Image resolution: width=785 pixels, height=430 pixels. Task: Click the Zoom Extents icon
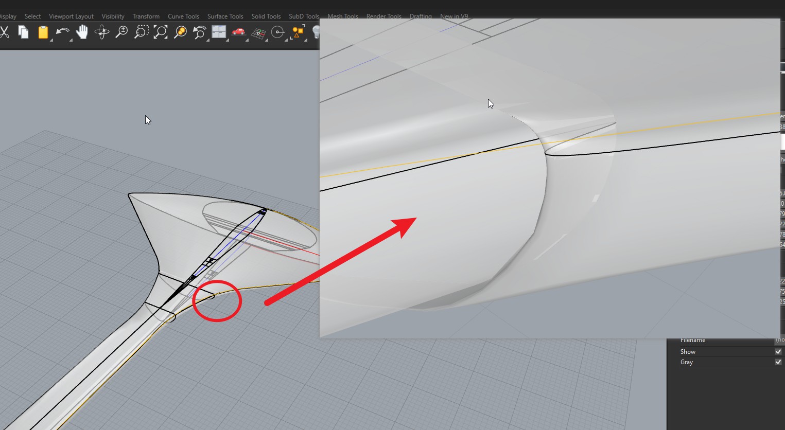(161, 32)
